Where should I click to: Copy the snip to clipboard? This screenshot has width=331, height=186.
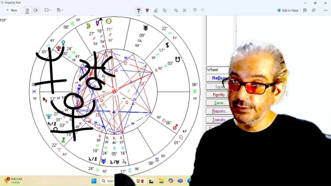pos(313,10)
